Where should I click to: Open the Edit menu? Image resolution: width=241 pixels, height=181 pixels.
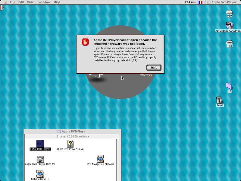click(x=21, y=2)
